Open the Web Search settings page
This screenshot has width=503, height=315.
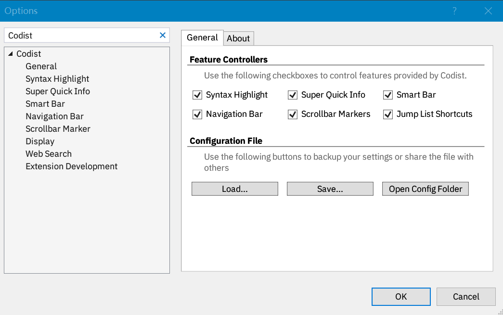point(48,153)
